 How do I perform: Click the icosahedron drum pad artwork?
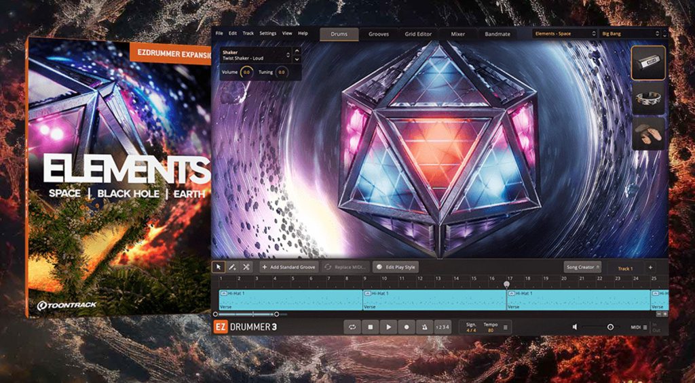[439, 150]
